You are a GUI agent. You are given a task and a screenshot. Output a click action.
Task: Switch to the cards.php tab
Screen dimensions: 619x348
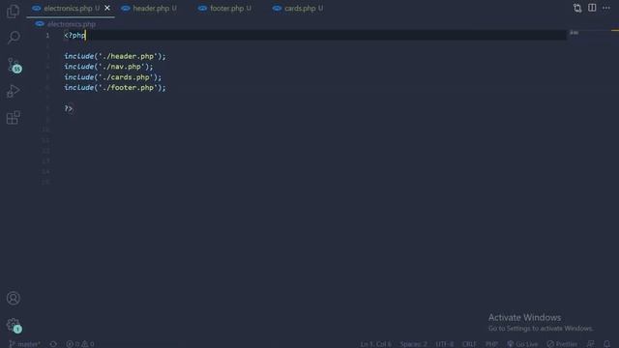[300, 8]
